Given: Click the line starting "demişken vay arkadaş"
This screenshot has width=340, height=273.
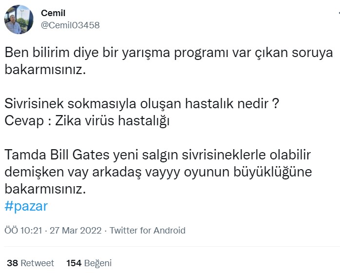Looking at the screenshot, I should (x=158, y=172).
